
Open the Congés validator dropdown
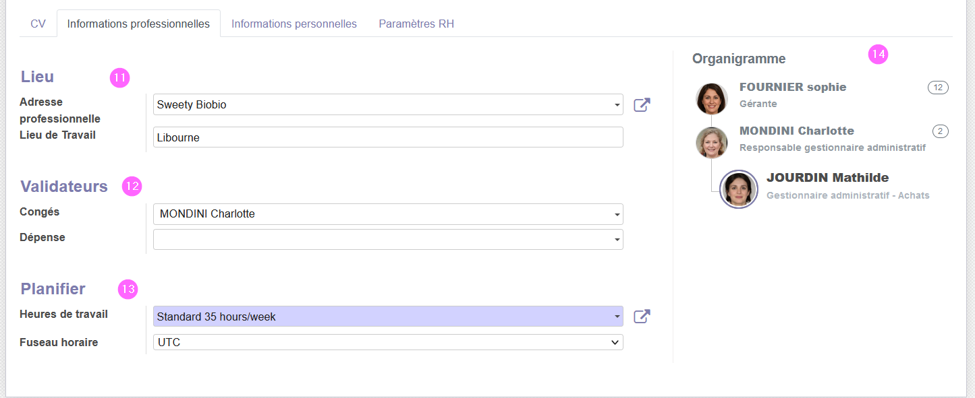[388, 214]
